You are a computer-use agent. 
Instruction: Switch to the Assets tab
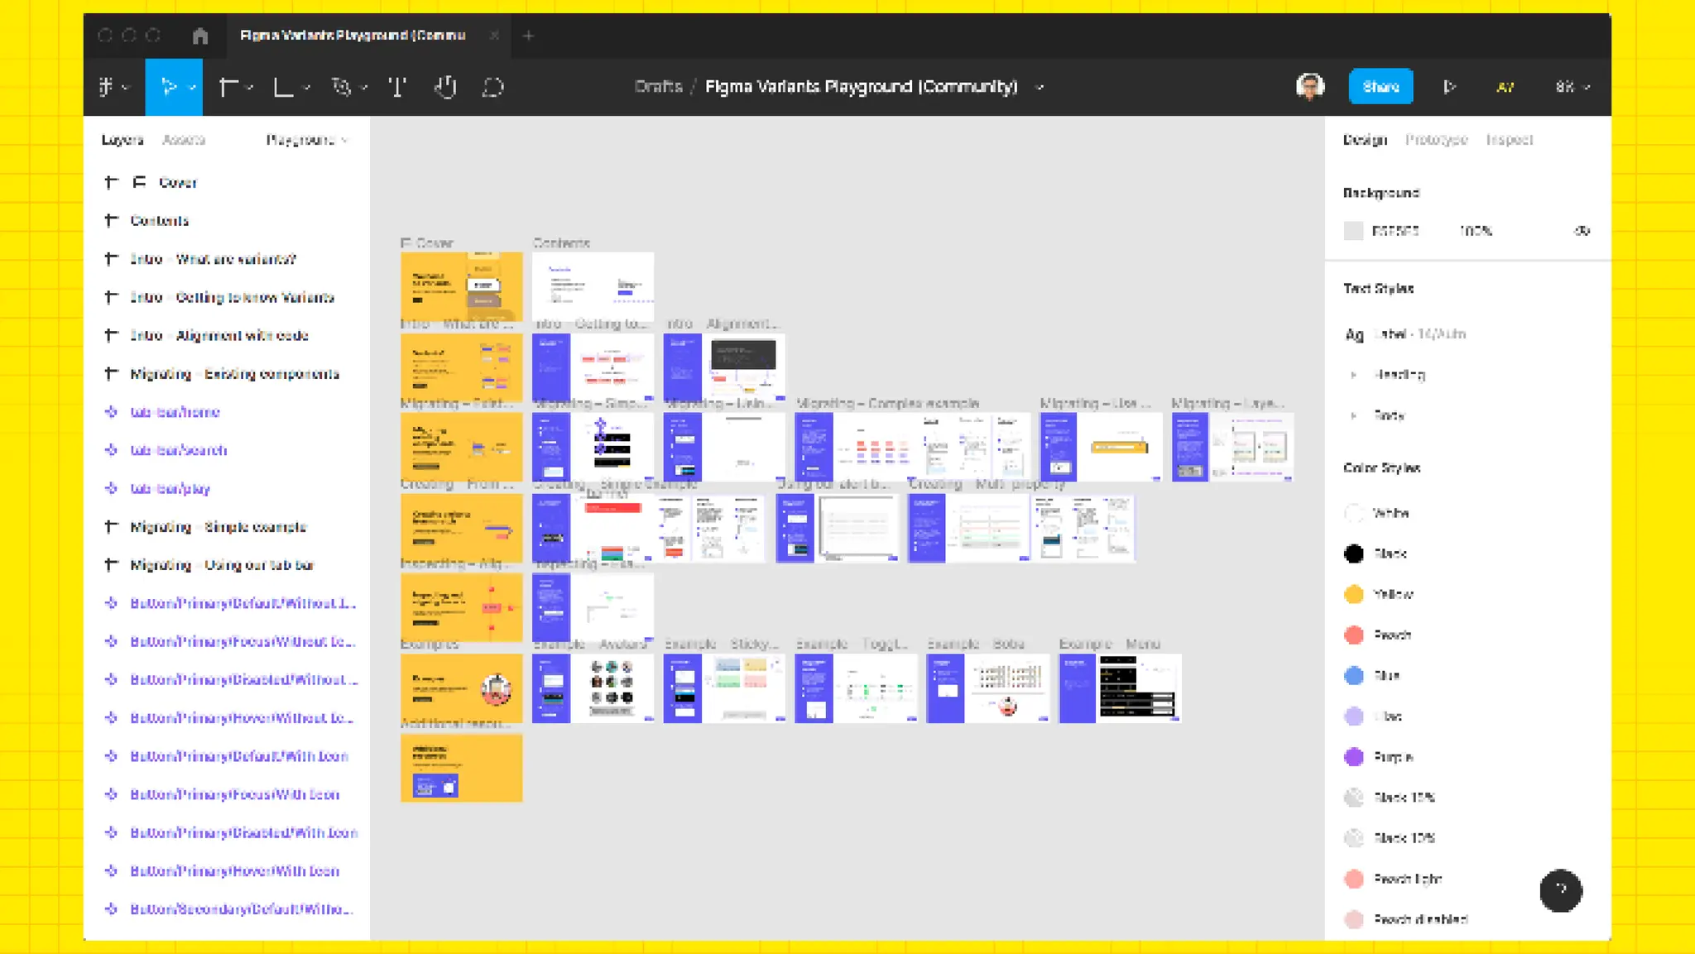(x=184, y=140)
